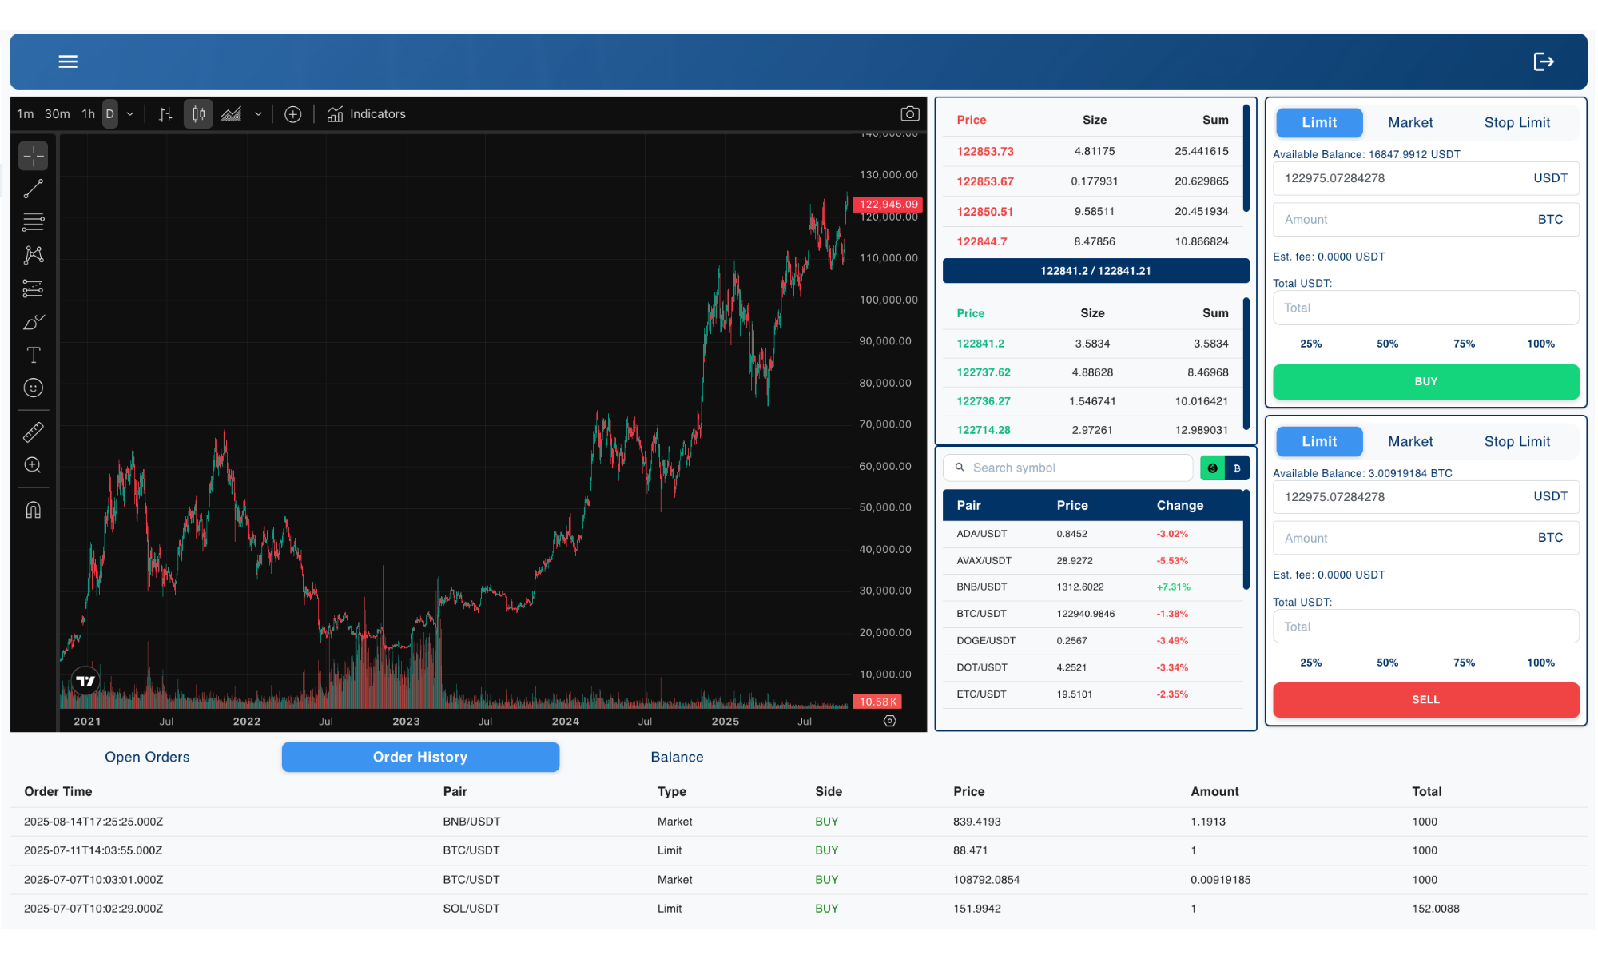Open the hamburger menu
The image size is (1598, 959).
point(68,62)
